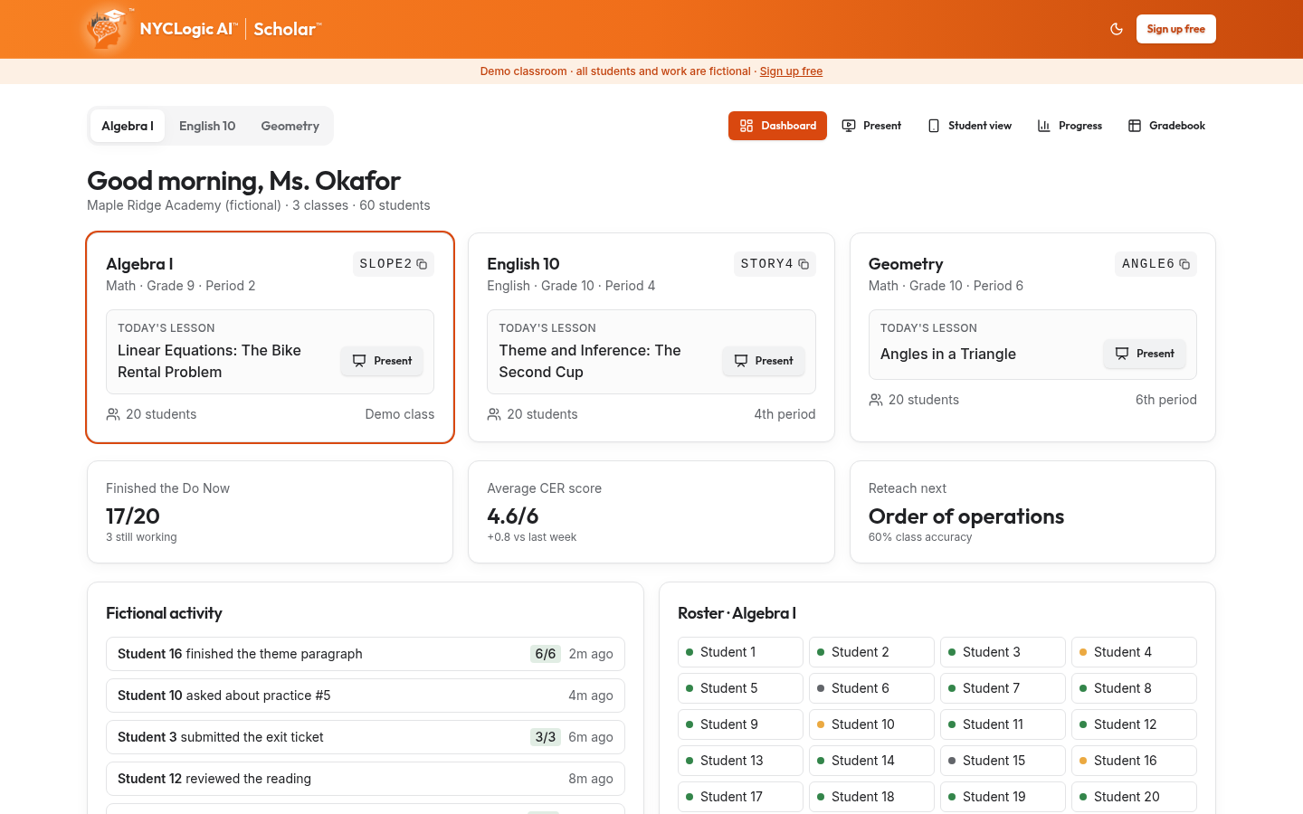Image resolution: width=1303 pixels, height=814 pixels.
Task: Select the English 10 class card title
Action: coord(523,264)
